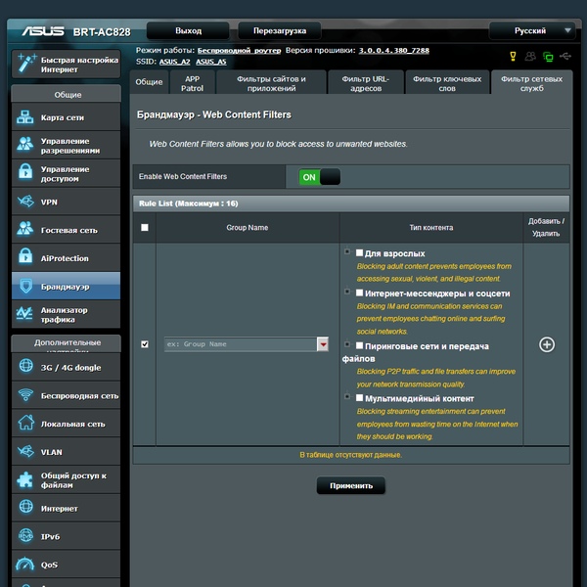The height and width of the screenshot is (587, 587).
Task: Click the Брандмауэр shield icon
Action: tap(25, 287)
